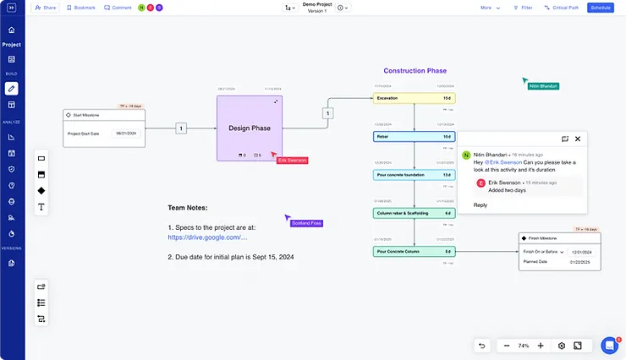Viewport: 626px width, 360px height.
Task: Click the fit-to-screen icon
Action: (x=578, y=346)
